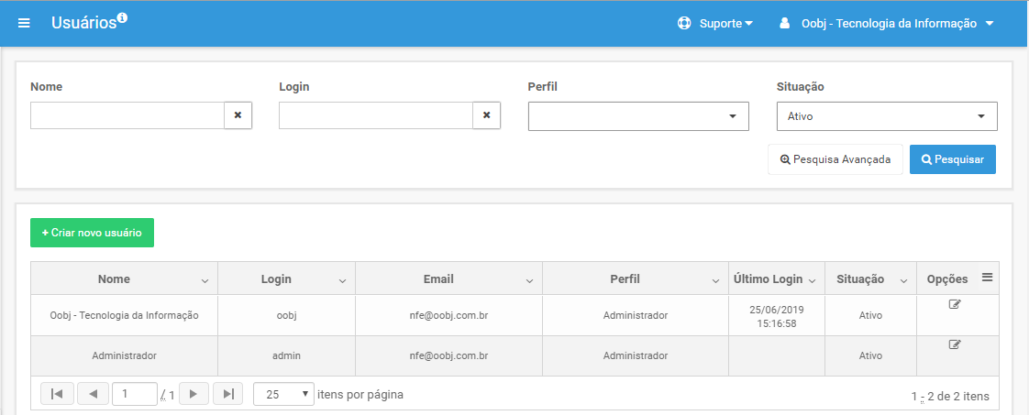Clear the Login filter with X
The image size is (1029, 415).
click(x=487, y=115)
